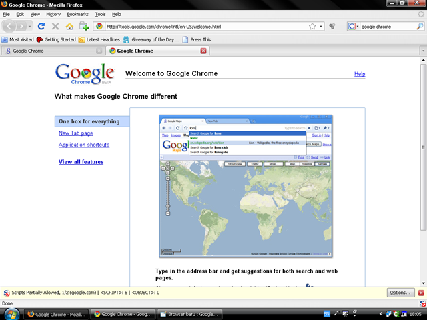
Task: Open the back history dropdown arrow
Action: 29,27
